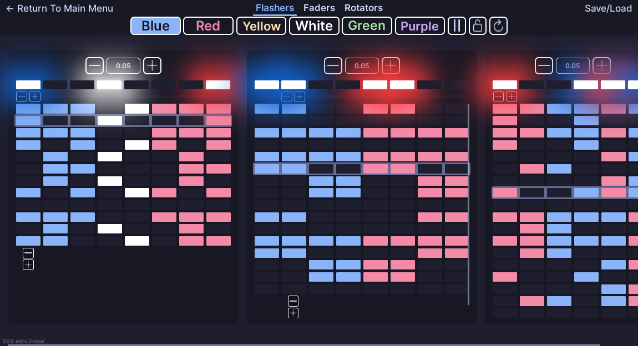Viewport: 638px width, 346px height.
Task: Toggle the lock icon in the toolbar
Action: click(x=478, y=26)
